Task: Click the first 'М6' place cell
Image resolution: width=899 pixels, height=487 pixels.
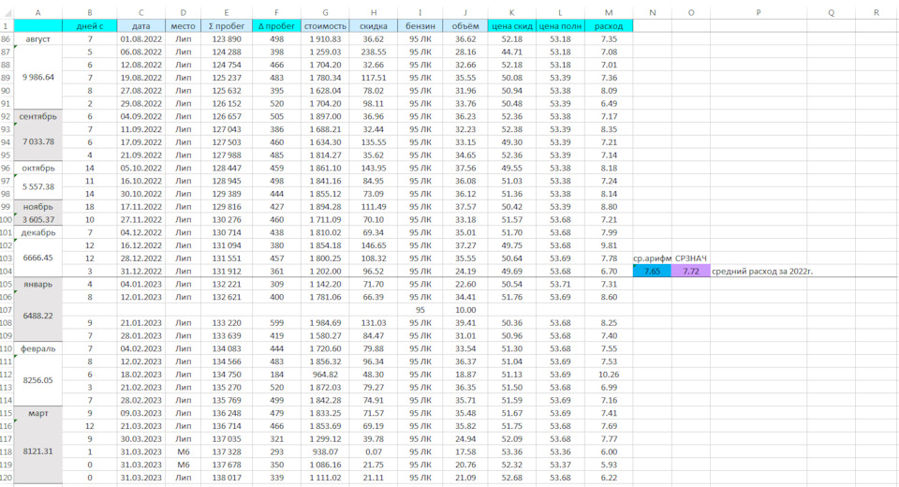Action: coord(183,451)
